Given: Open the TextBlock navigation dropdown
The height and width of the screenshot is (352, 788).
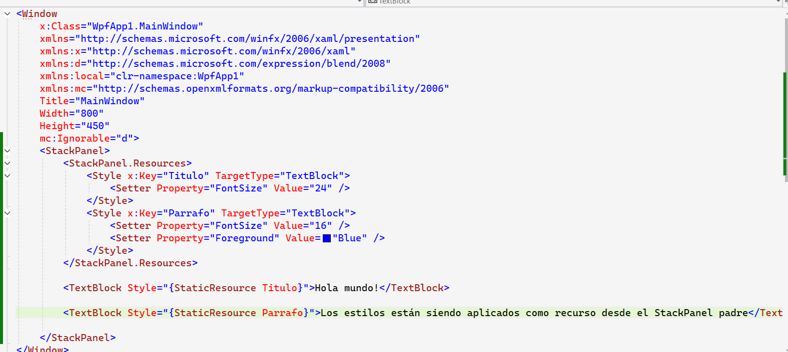Looking at the screenshot, I should pos(778,2).
